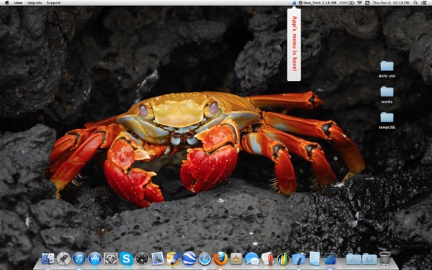Launch the paint bucket and brush app
This screenshot has width=432, height=270.
pyautogui.click(x=174, y=258)
